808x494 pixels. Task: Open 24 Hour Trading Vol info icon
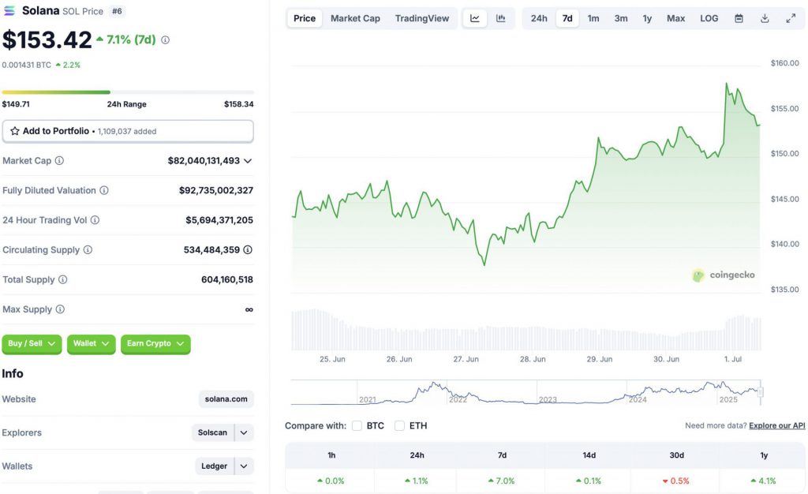(x=95, y=220)
